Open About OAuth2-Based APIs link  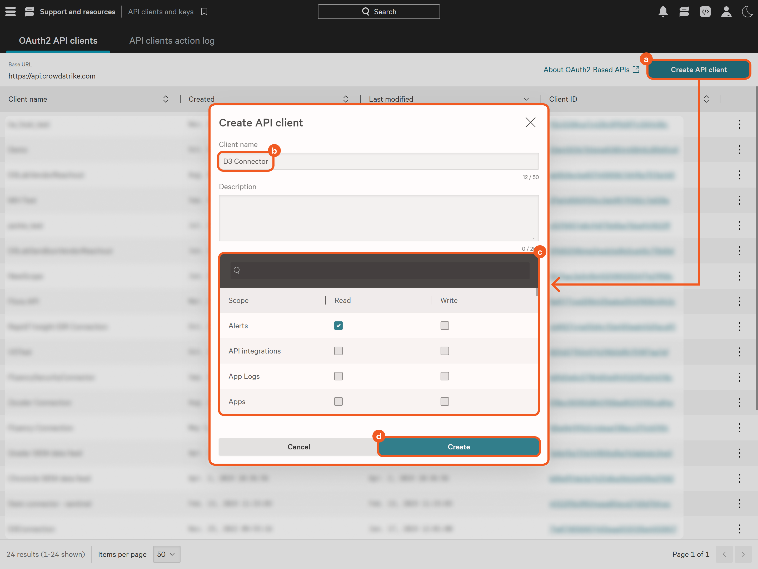pyautogui.click(x=586, y=70)
